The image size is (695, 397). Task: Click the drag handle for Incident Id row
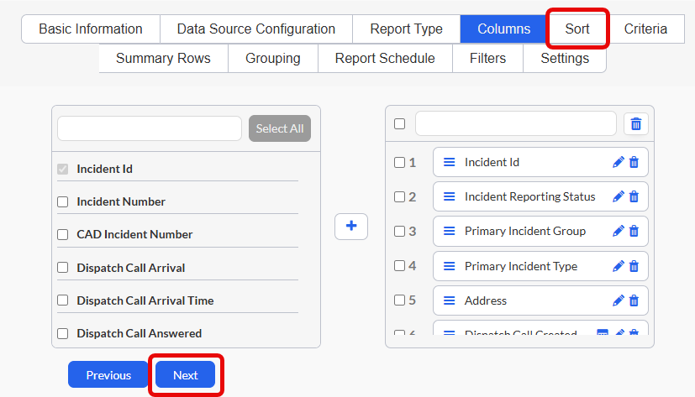[x=449, y=163]
